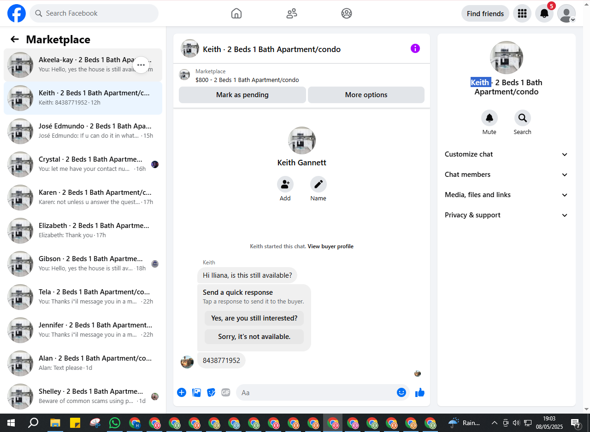Screen dimensions: 590x432
Task: Open View buyer profile link
Action: pyautogui.click(x=330, y=246)
